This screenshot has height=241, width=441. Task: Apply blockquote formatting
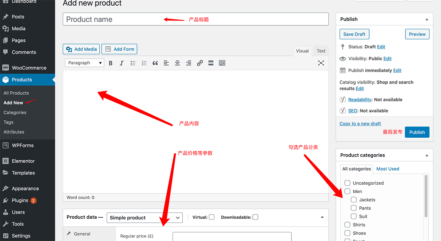(155, 63)
